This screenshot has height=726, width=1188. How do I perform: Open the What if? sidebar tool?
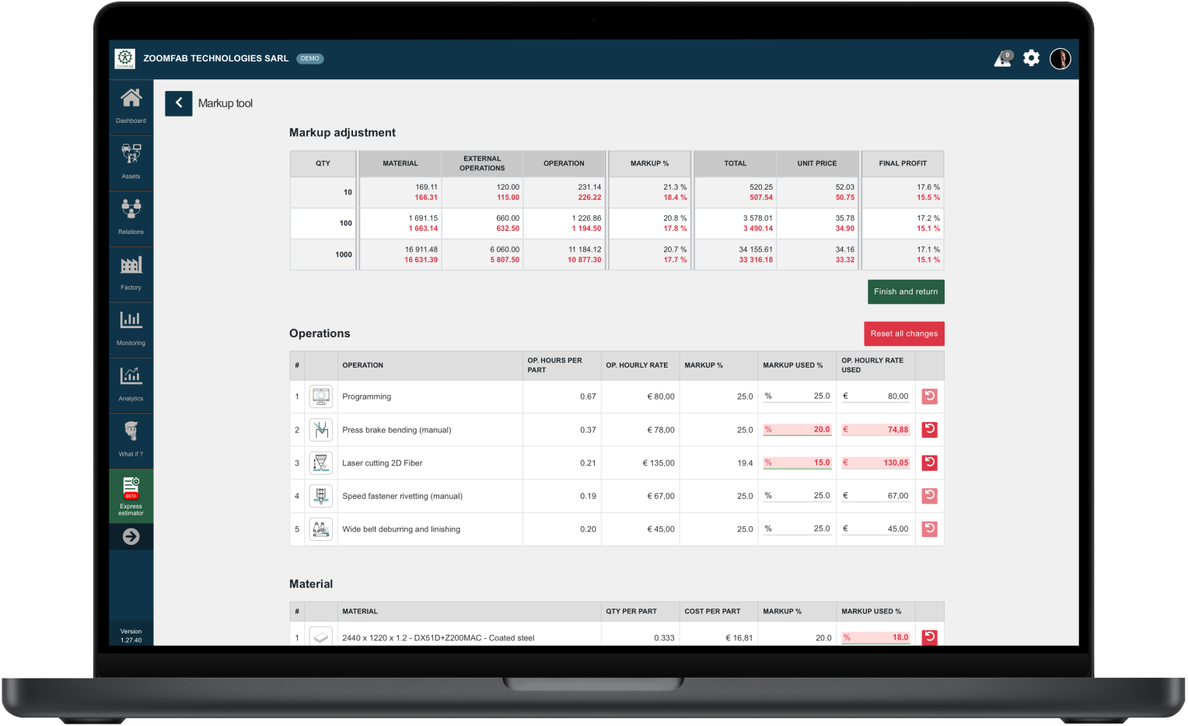point(131,439)
